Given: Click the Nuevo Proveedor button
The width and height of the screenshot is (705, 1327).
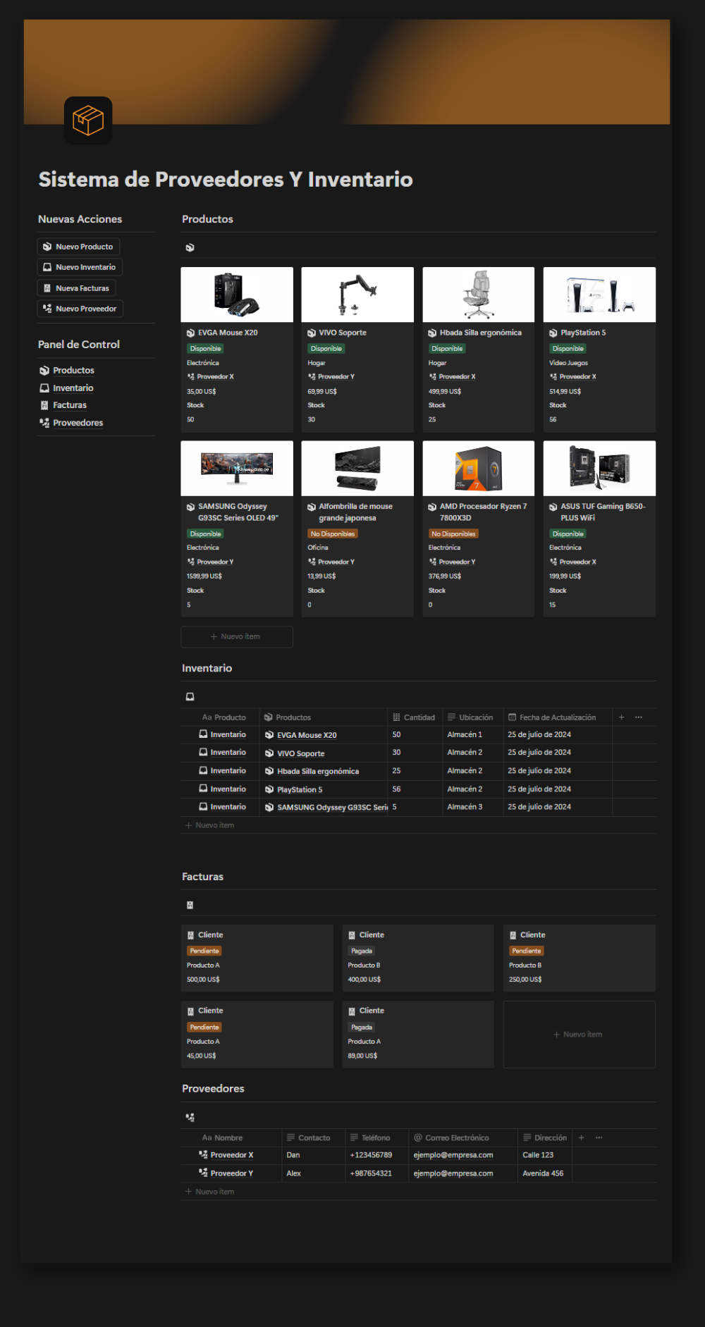Looking at the screenshot, I should click(80, 309).
